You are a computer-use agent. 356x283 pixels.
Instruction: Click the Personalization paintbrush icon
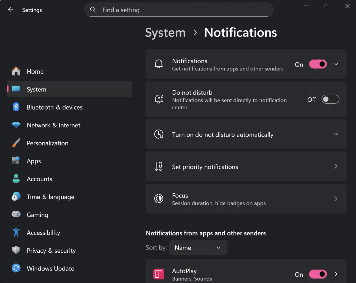pyautogui.click(x=16, y=143)
